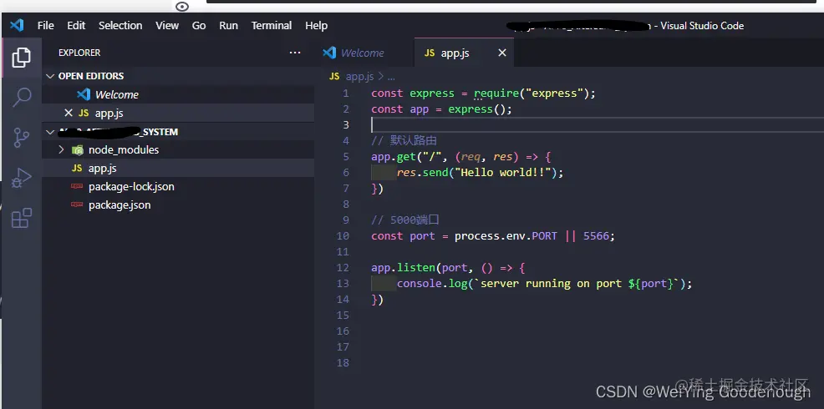
Task: Switch to the Welcome tab
Action: point(364,53)
